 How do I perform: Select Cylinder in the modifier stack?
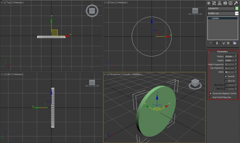coord(223,18)
